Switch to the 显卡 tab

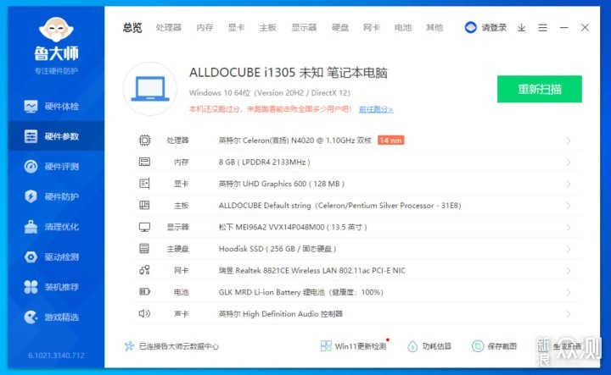[x=236, y=28]
